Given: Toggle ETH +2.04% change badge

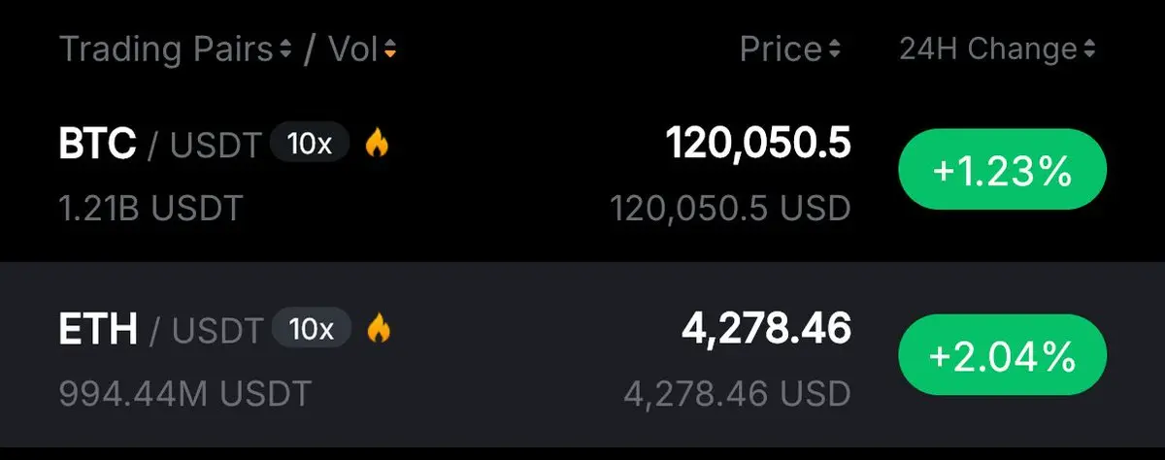Looking at the screenshot, I should pyautogui.click(x=1003, y=357).
